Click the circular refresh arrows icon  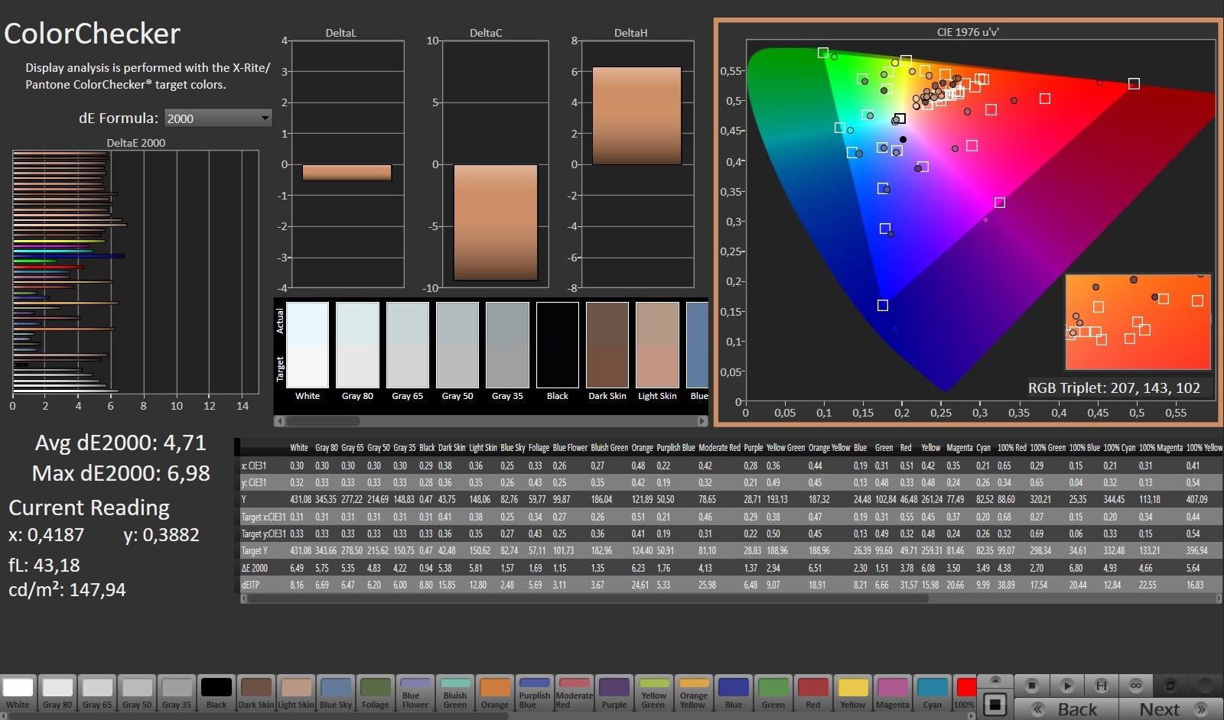[1170, 686]
